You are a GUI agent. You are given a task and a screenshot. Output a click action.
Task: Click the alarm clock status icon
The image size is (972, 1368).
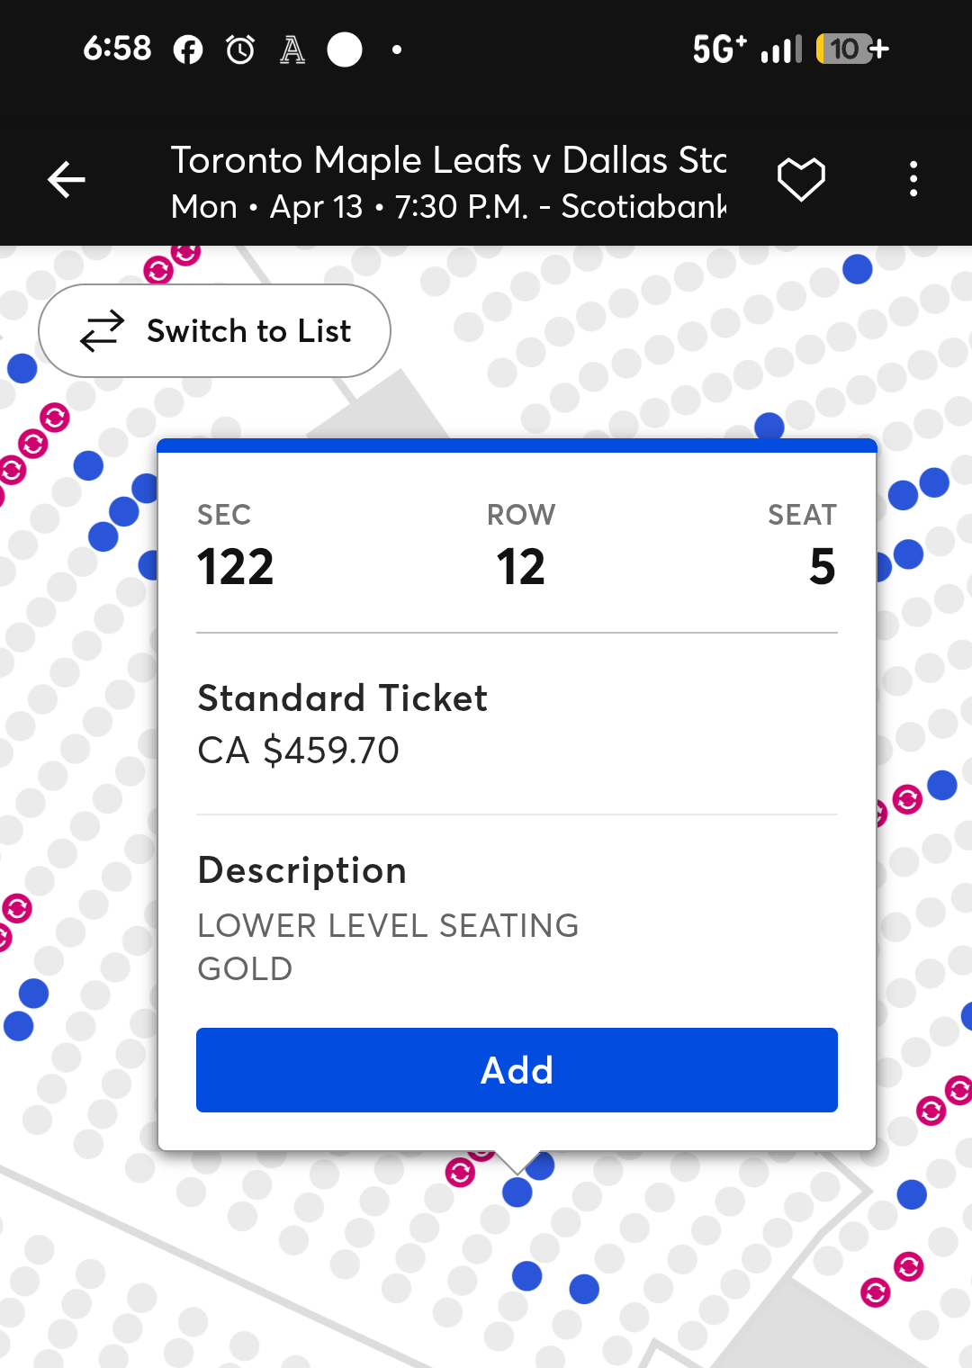click(x=240, y=49)
